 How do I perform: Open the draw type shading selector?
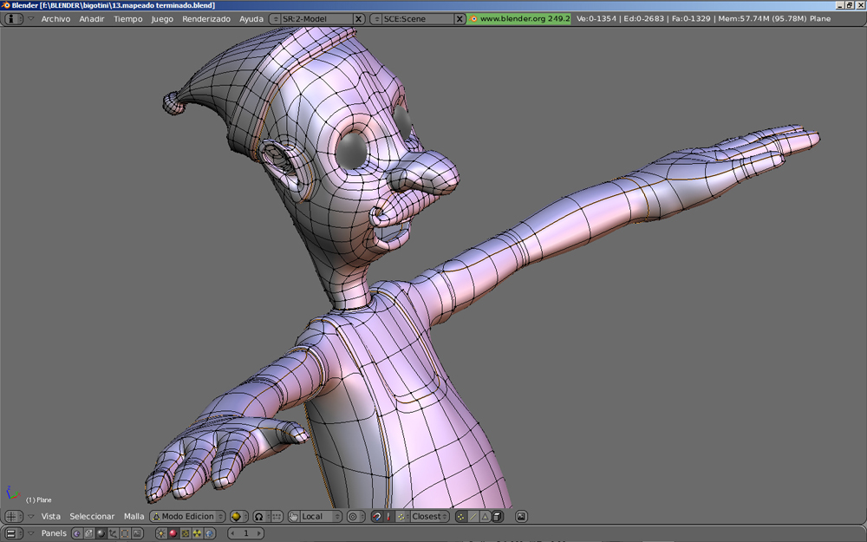point(239,516)
